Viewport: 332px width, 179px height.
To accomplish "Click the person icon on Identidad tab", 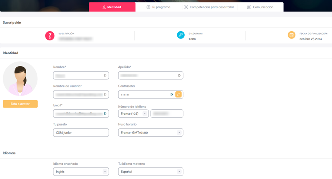I will tap(104, 7).
